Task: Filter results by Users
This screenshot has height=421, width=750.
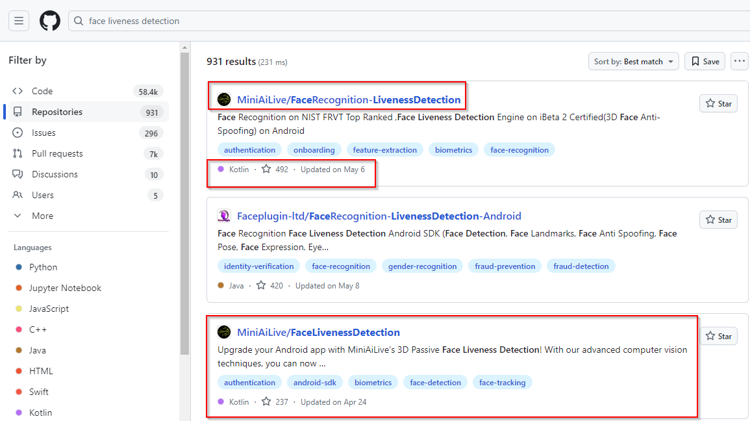Action: tap(88, 195)
